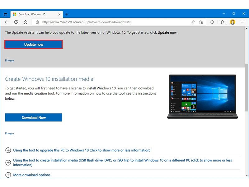The image size is (249, 187).
Task: Open the user profile avatar
Action: (x=233, y=22)
